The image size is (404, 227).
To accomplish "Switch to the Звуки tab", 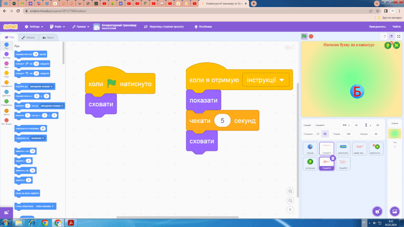I will pos(48,37).
